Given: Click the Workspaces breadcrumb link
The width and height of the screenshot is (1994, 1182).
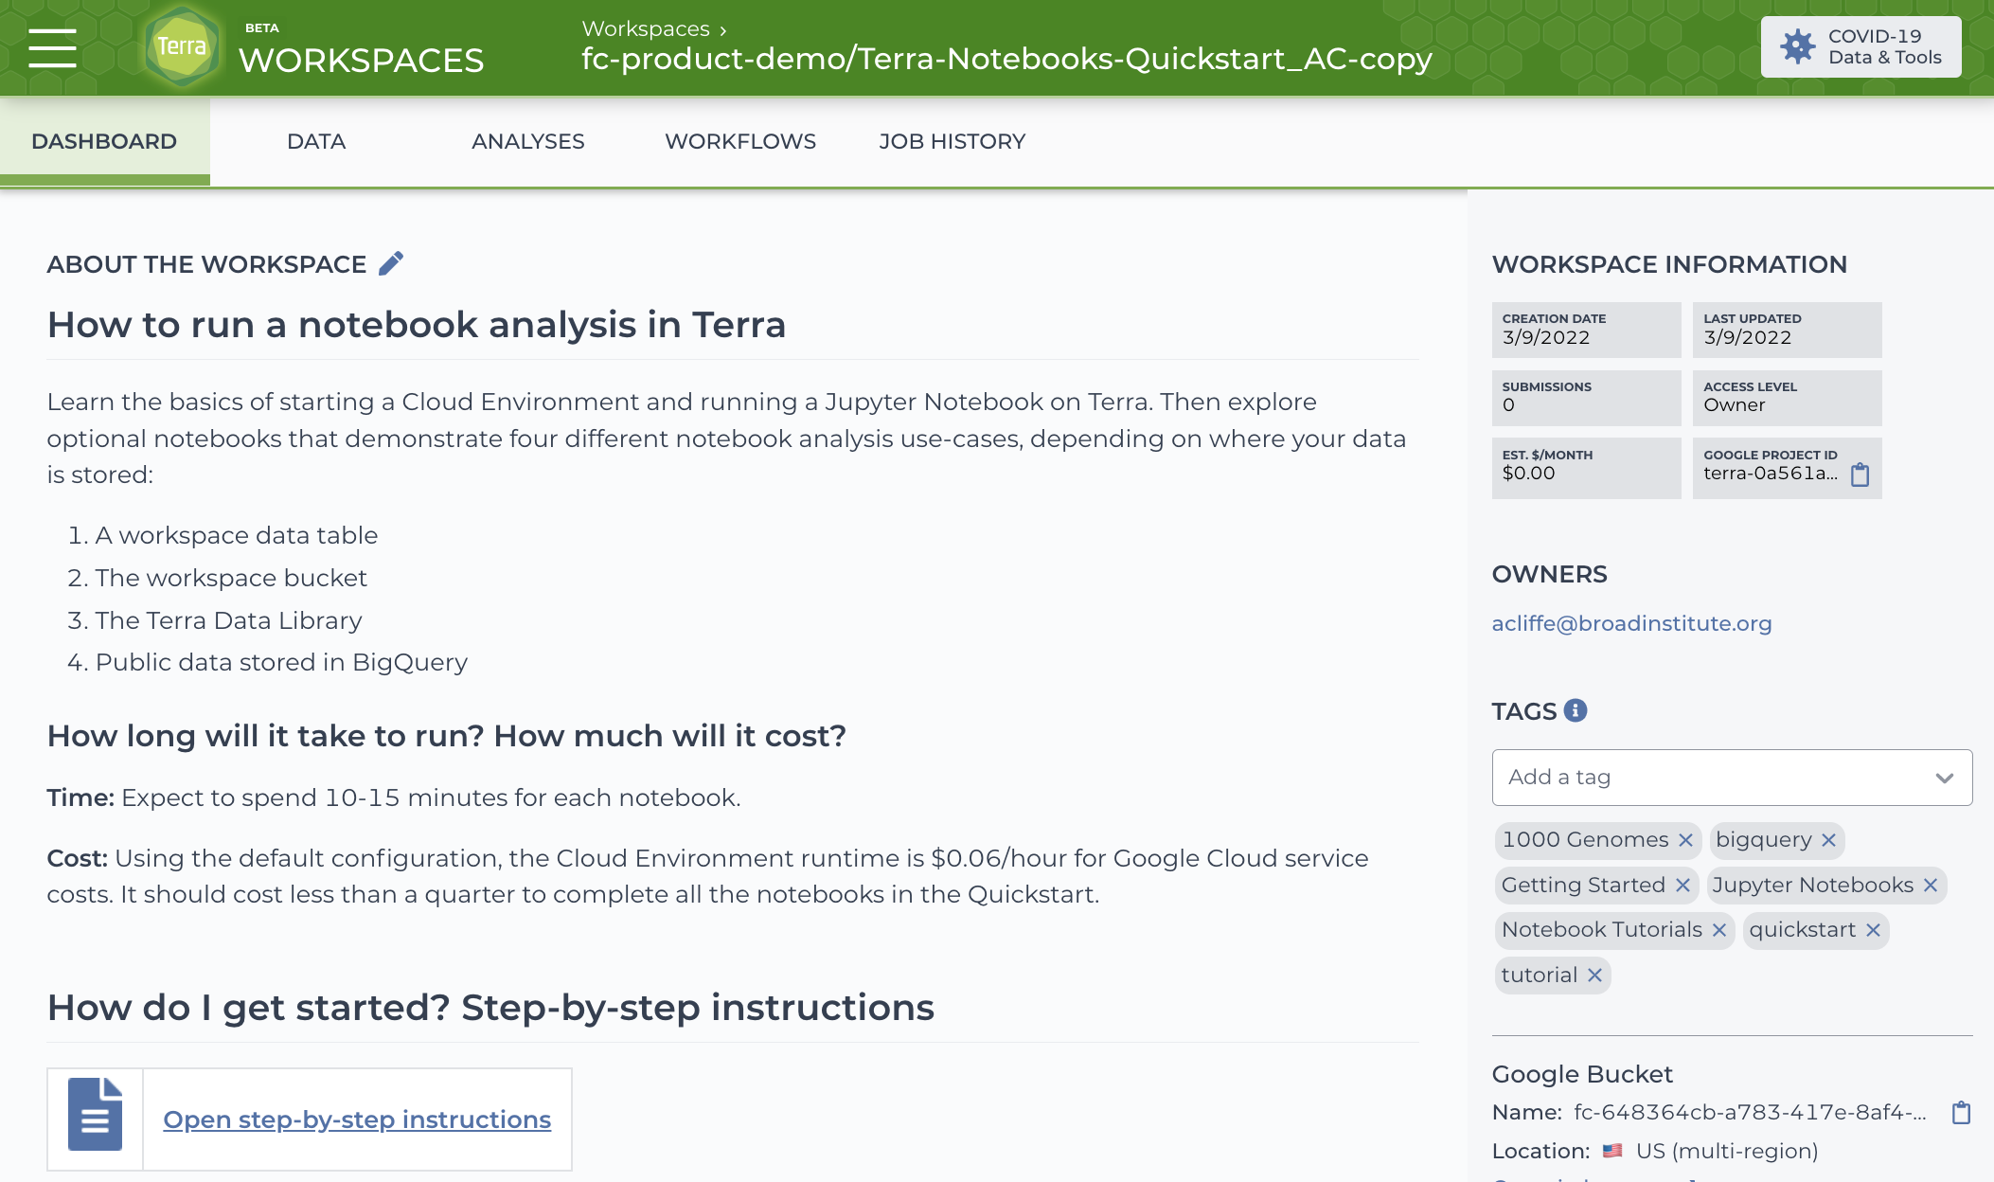Looking at the screenshot, I should point(646,29).
